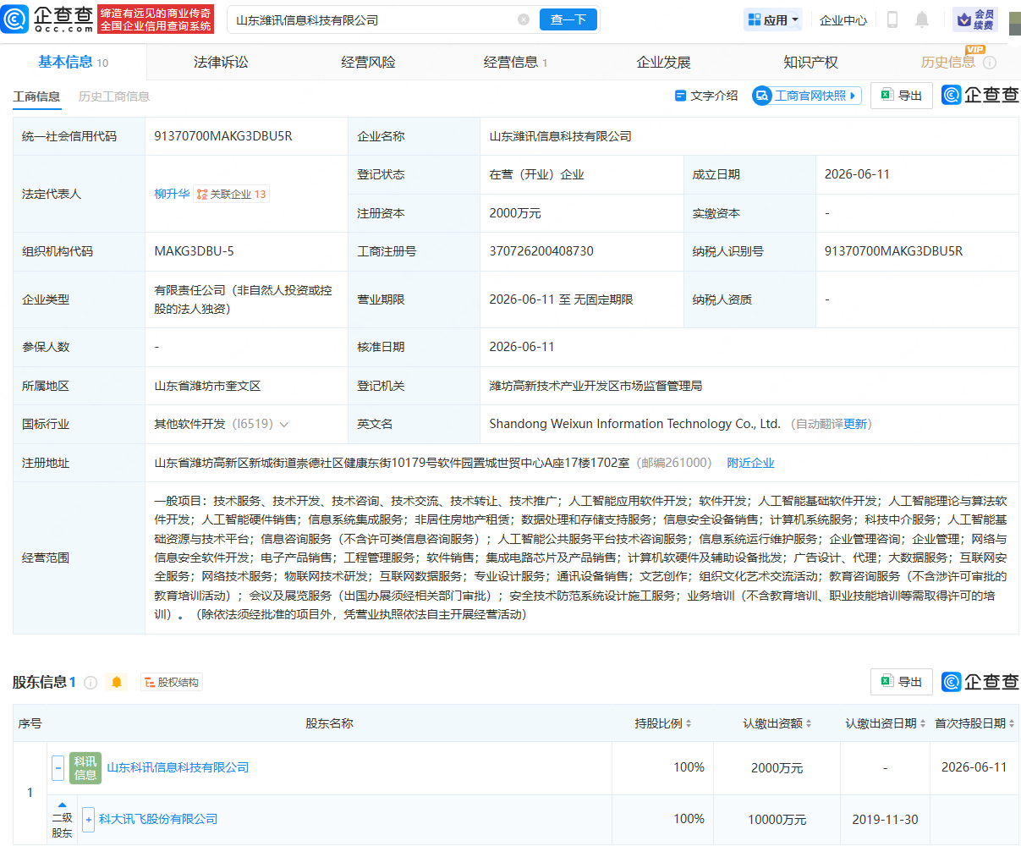Sort by 认缴出资额 column arrows
The height and width of the screenshot is (846, 1021).
809,723
